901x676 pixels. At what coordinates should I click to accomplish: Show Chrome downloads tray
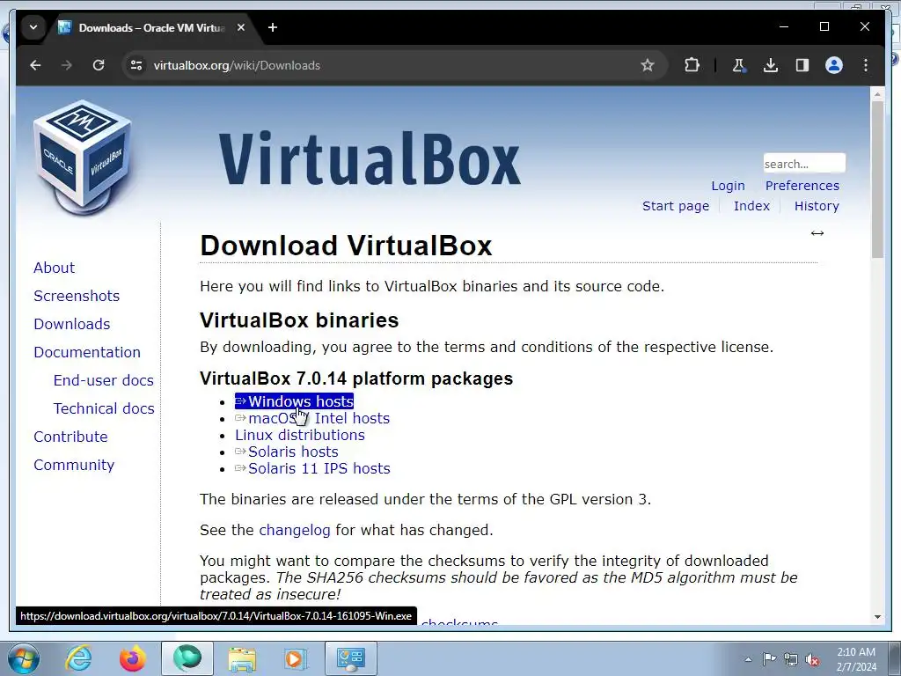coord(771,65)
